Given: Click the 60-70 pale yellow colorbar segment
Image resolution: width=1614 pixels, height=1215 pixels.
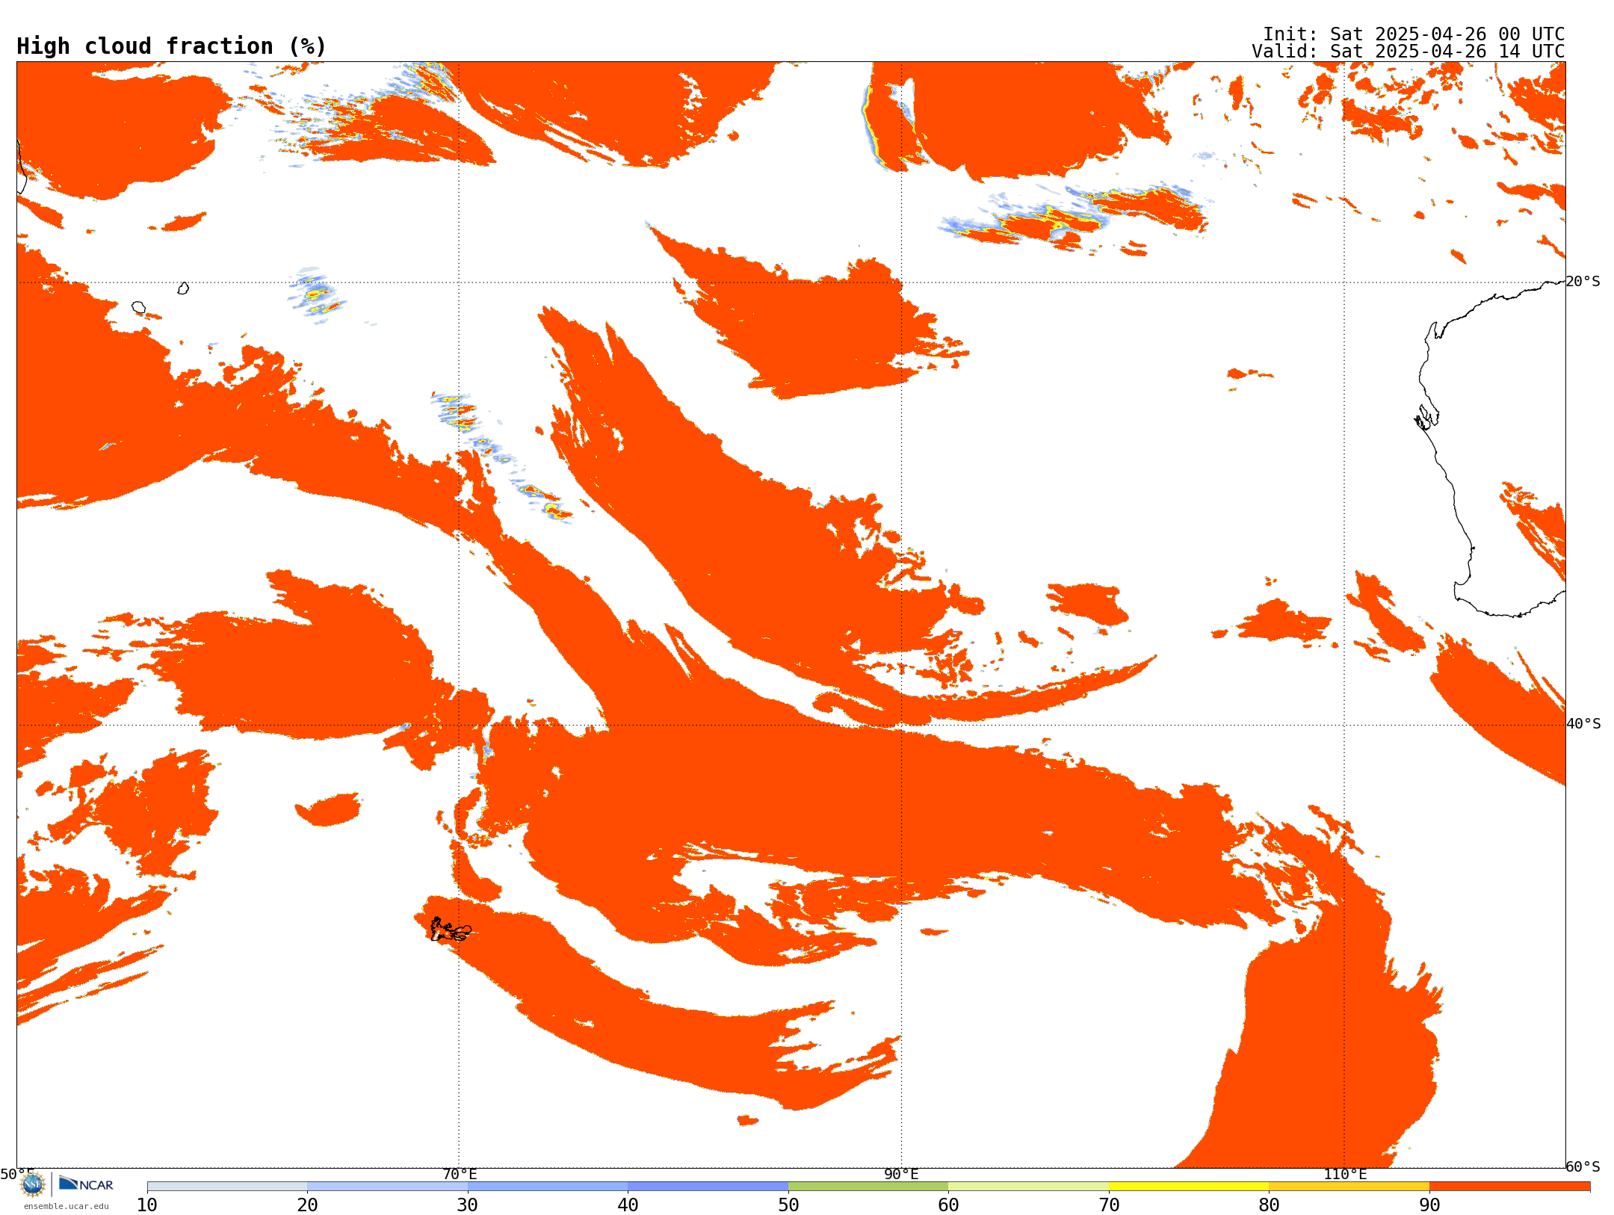Looking at the screenshot, I should 1028,1187.
